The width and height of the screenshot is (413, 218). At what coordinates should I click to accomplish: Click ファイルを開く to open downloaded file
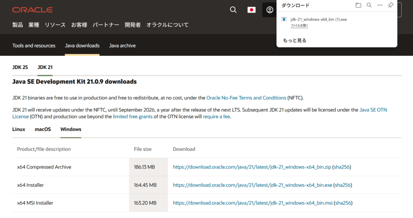[299, 25]
